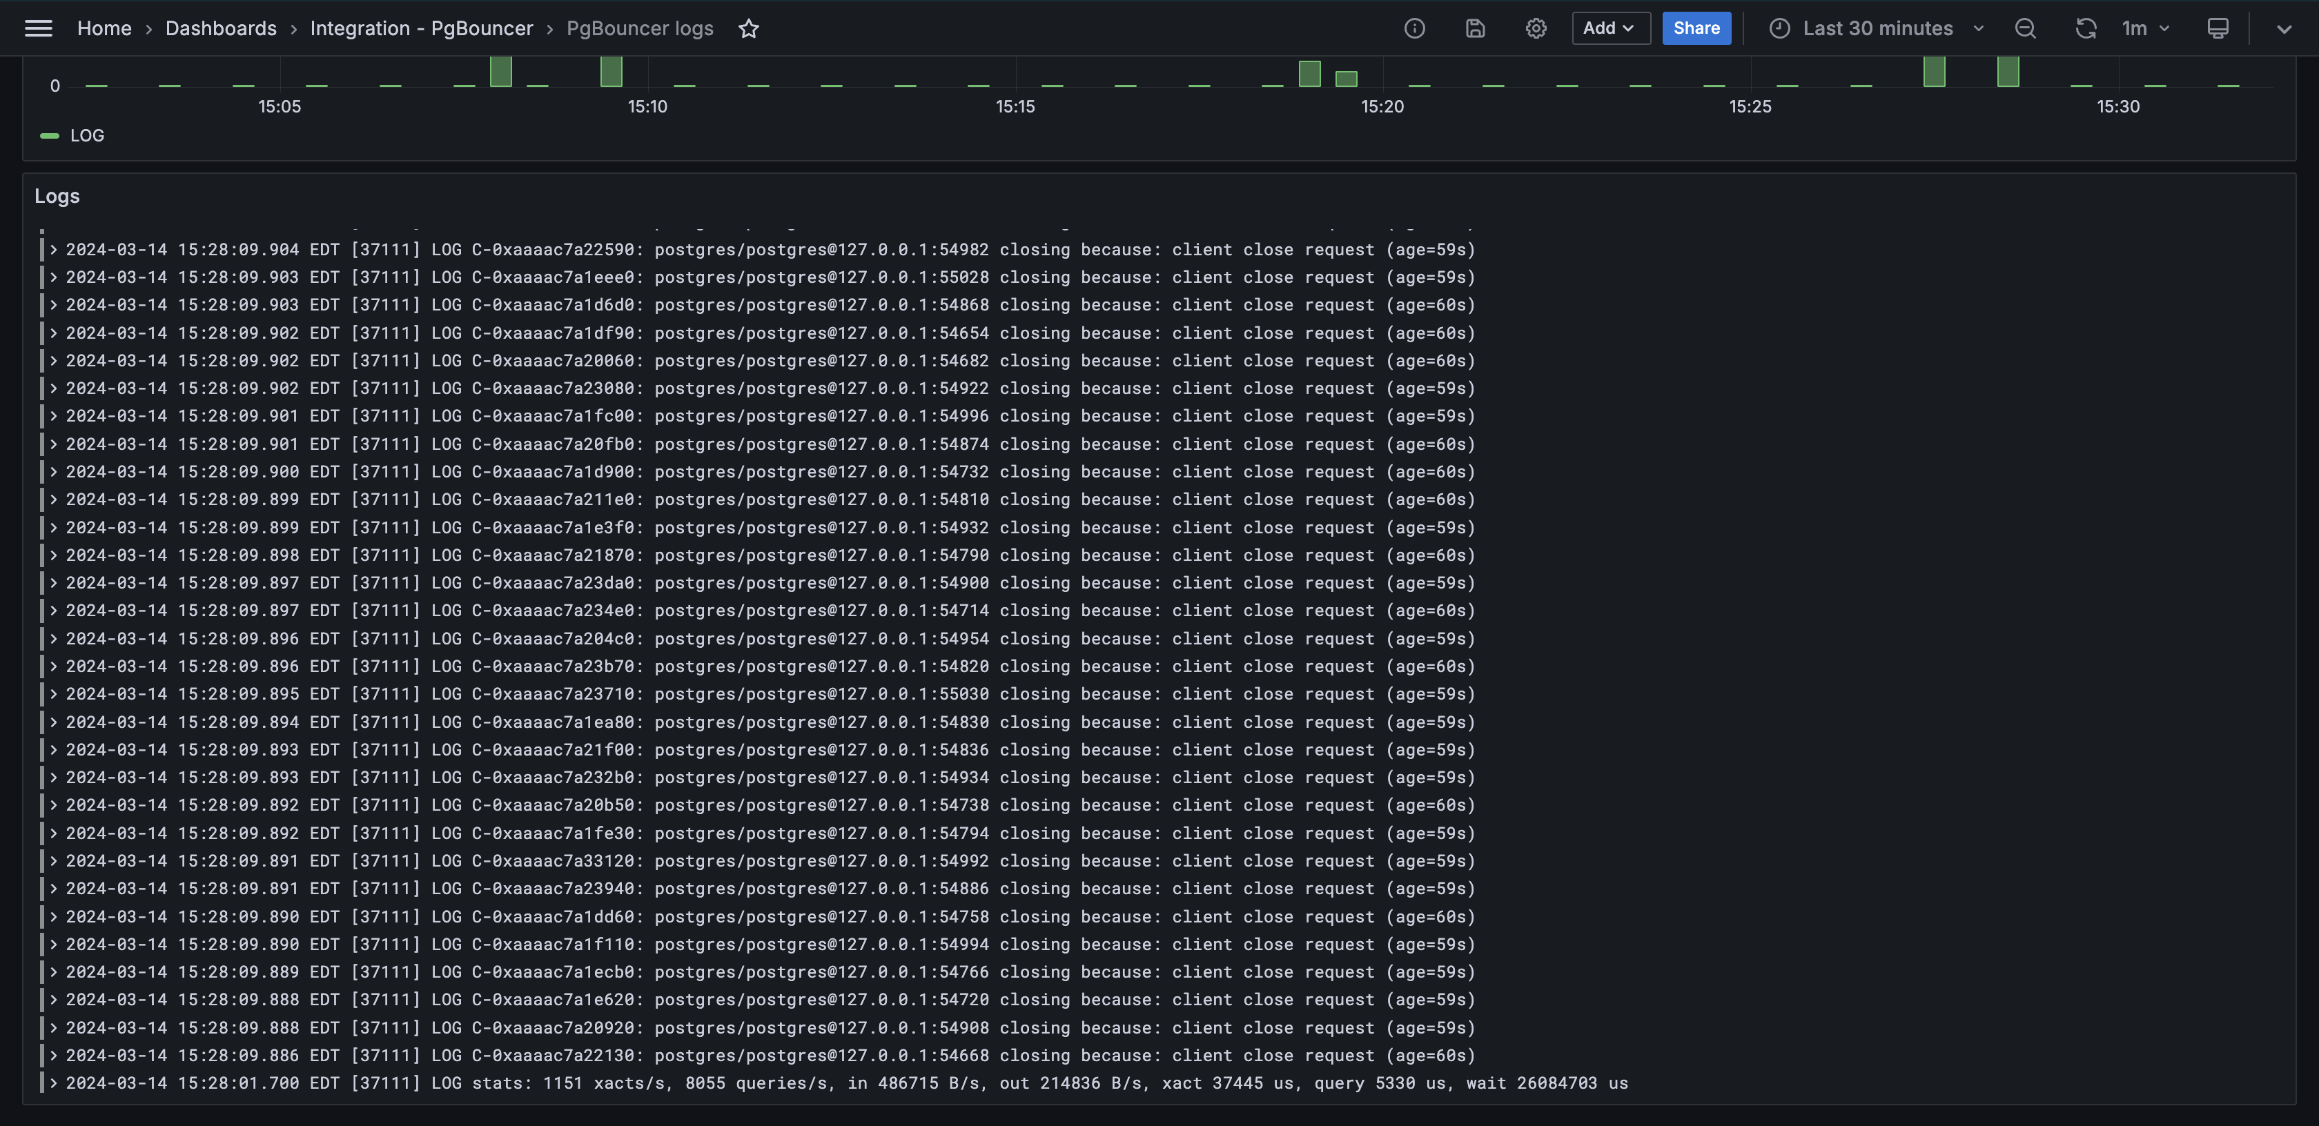Toggle LOG series visibility in legend
2319x1126 pixels.
click(x=86, y=136)
